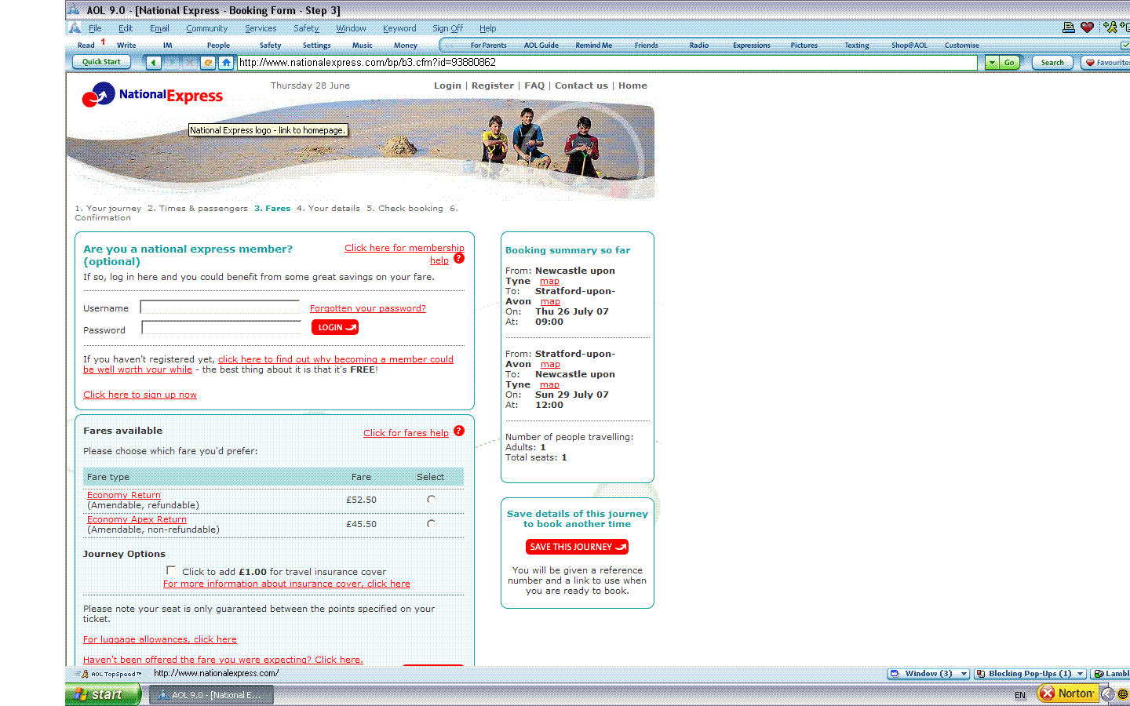Click the reload page icon
Viewport: 1130px width, 706px height.
(x=208, y=63)
